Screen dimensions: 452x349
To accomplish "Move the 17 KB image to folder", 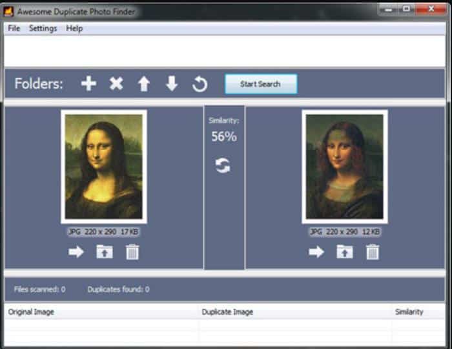I will tap(105, 251).
